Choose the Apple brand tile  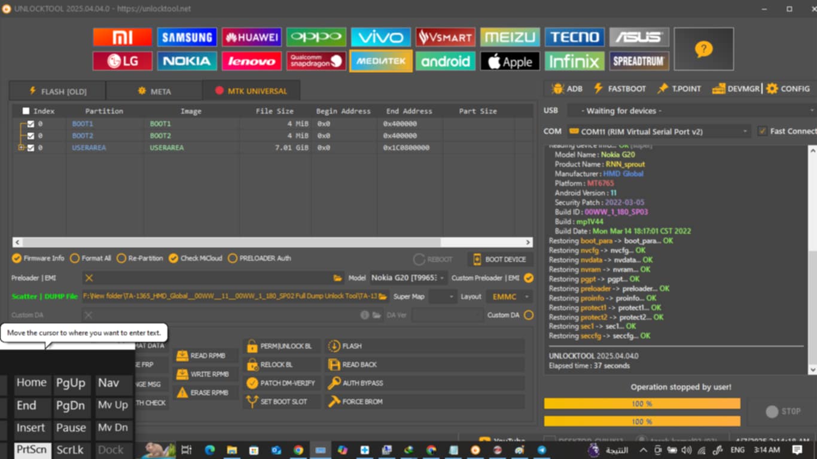click(510, 61)
